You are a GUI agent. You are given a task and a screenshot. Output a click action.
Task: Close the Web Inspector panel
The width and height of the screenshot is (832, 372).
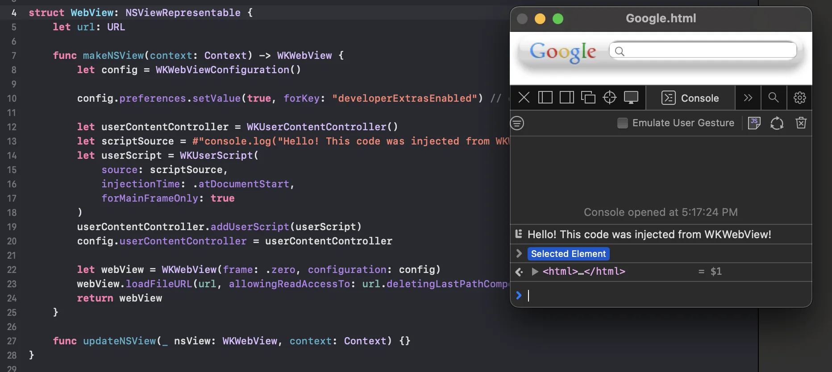click(x=524, y=98)
